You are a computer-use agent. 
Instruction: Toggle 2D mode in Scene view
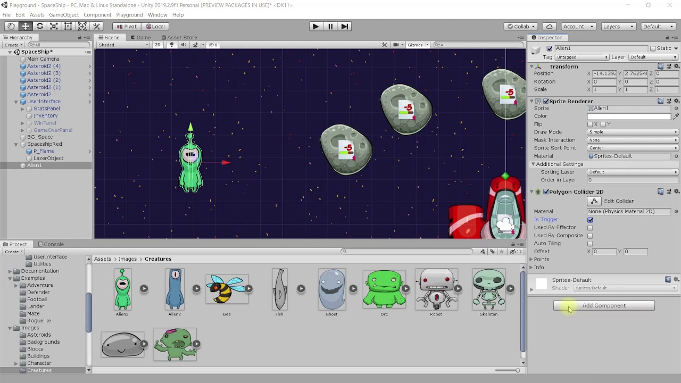pos(157,45)
